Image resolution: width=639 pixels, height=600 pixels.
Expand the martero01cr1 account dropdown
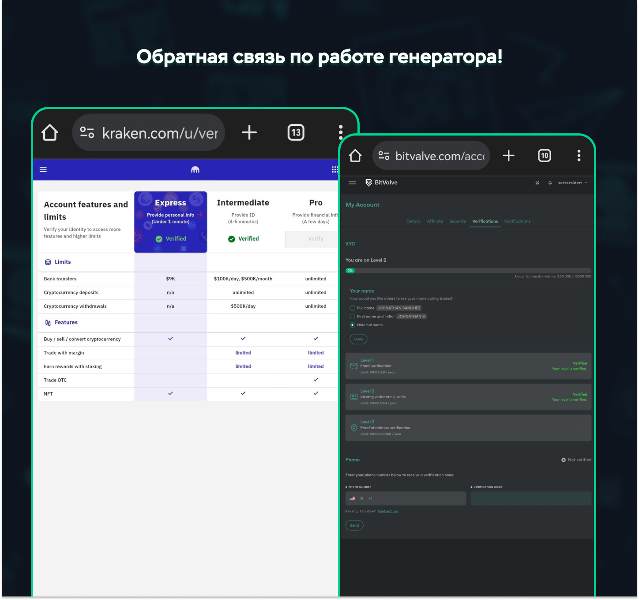tap(573, 183)
